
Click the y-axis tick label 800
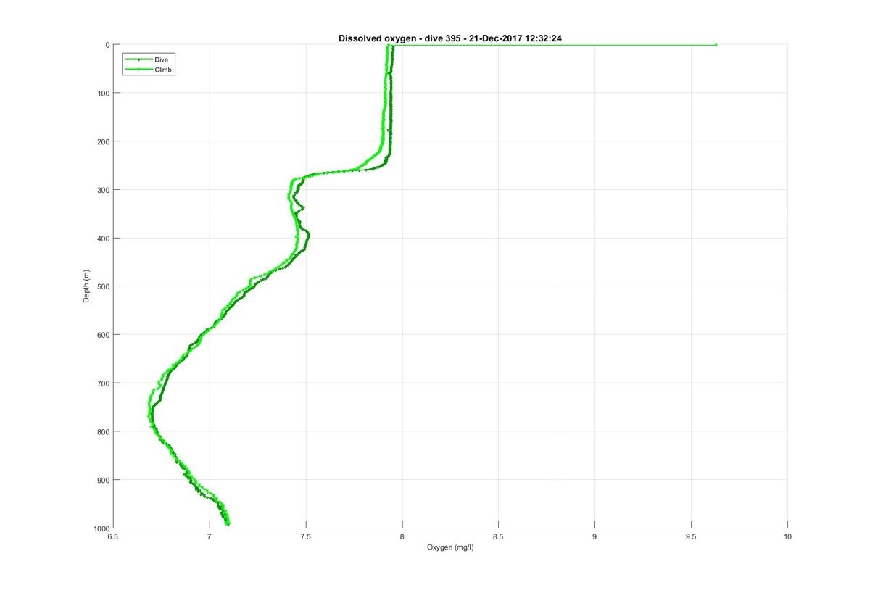point(103,431)
